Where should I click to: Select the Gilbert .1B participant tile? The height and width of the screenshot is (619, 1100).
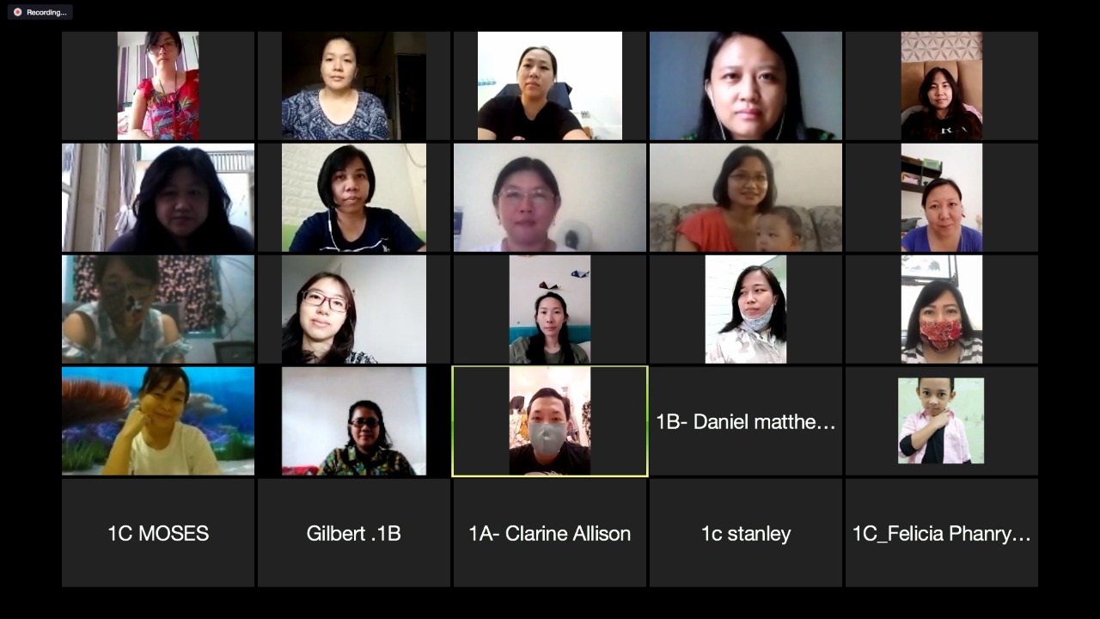point(354,533)
